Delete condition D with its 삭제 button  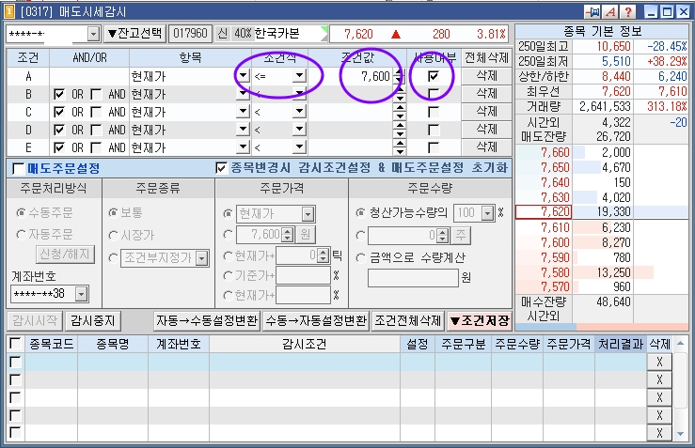[x=486, y=130]
